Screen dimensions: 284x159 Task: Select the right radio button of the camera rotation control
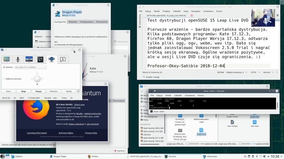coord(43,79)
